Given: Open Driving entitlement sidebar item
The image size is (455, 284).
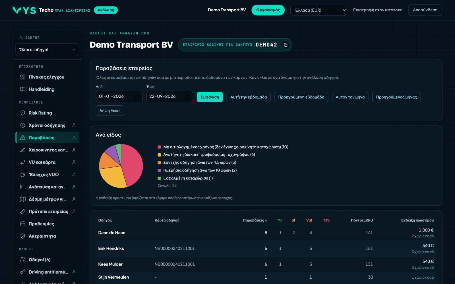Looking at the screenshot, I should tap(47, 272).
